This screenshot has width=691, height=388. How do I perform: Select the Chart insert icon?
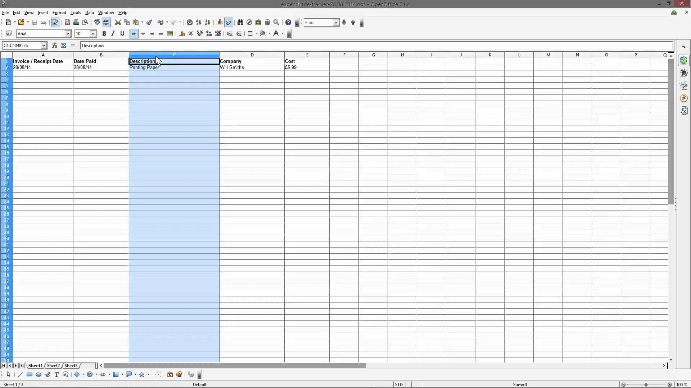(x=219, y=22)
